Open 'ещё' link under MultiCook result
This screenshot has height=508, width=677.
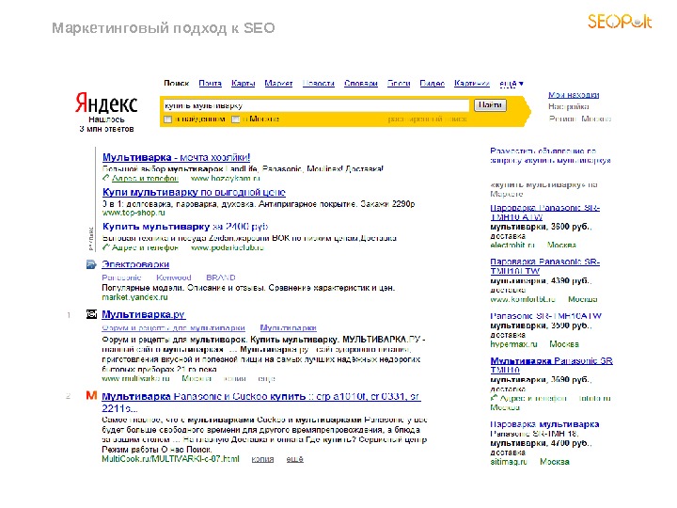pos(295,459)
